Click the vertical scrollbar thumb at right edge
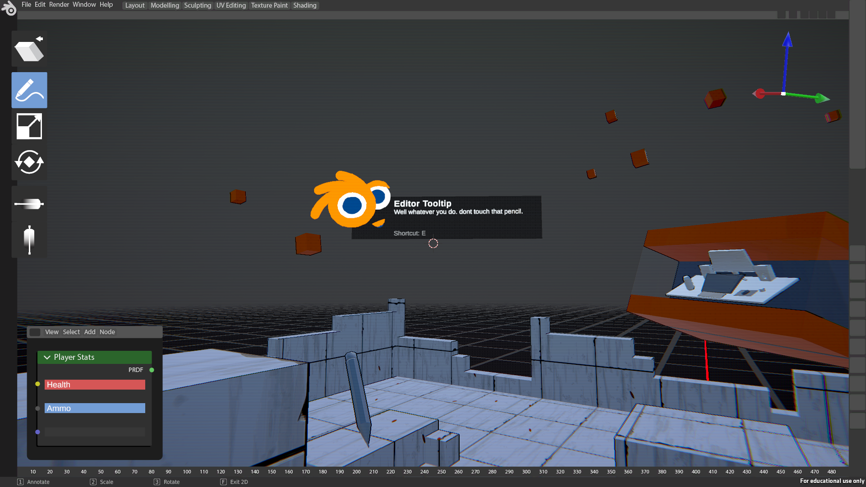866x487 pixels. (x=857, y=85)
